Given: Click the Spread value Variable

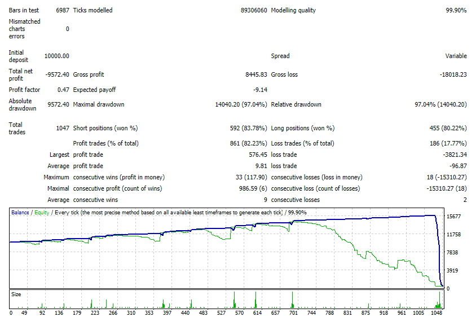Looking at the screenshot, I should click(x=456, y=56).
